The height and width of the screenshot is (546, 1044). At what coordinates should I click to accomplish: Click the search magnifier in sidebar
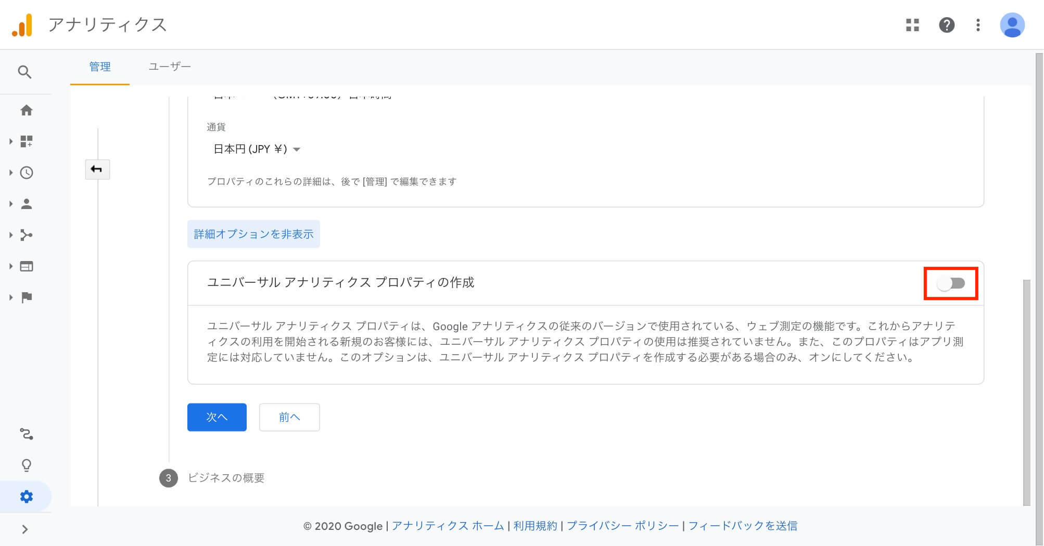pyautogui.click(x=24, y=72)
